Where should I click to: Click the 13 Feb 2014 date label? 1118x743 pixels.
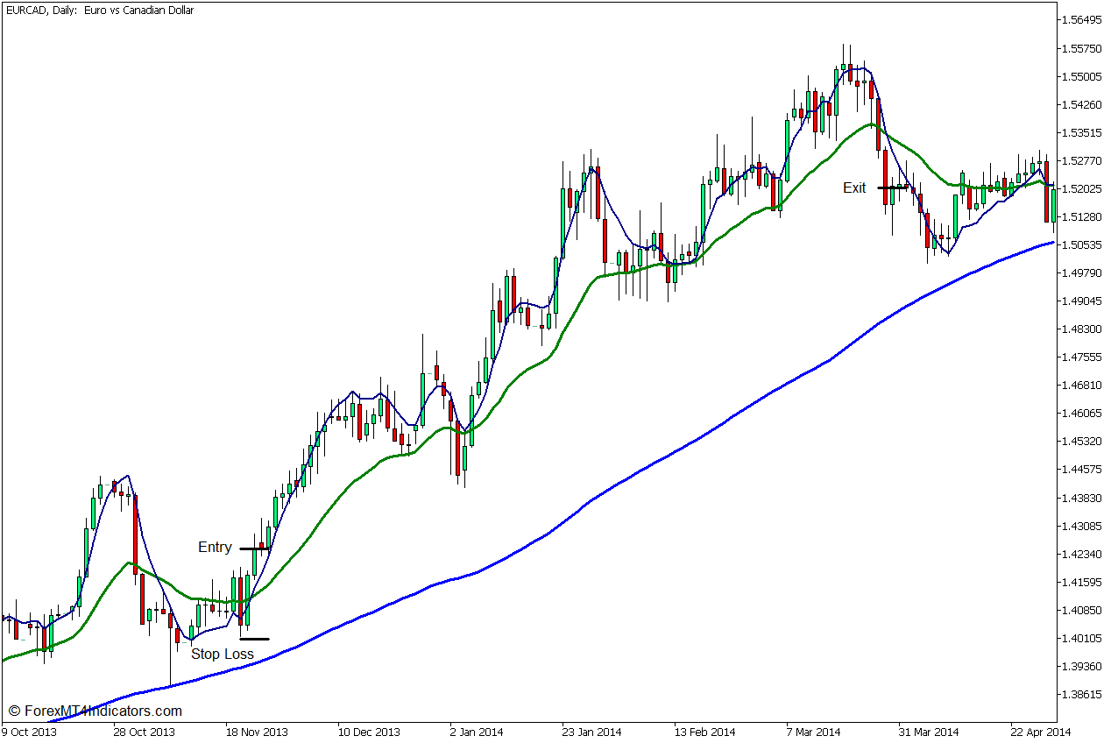point(704,732)
